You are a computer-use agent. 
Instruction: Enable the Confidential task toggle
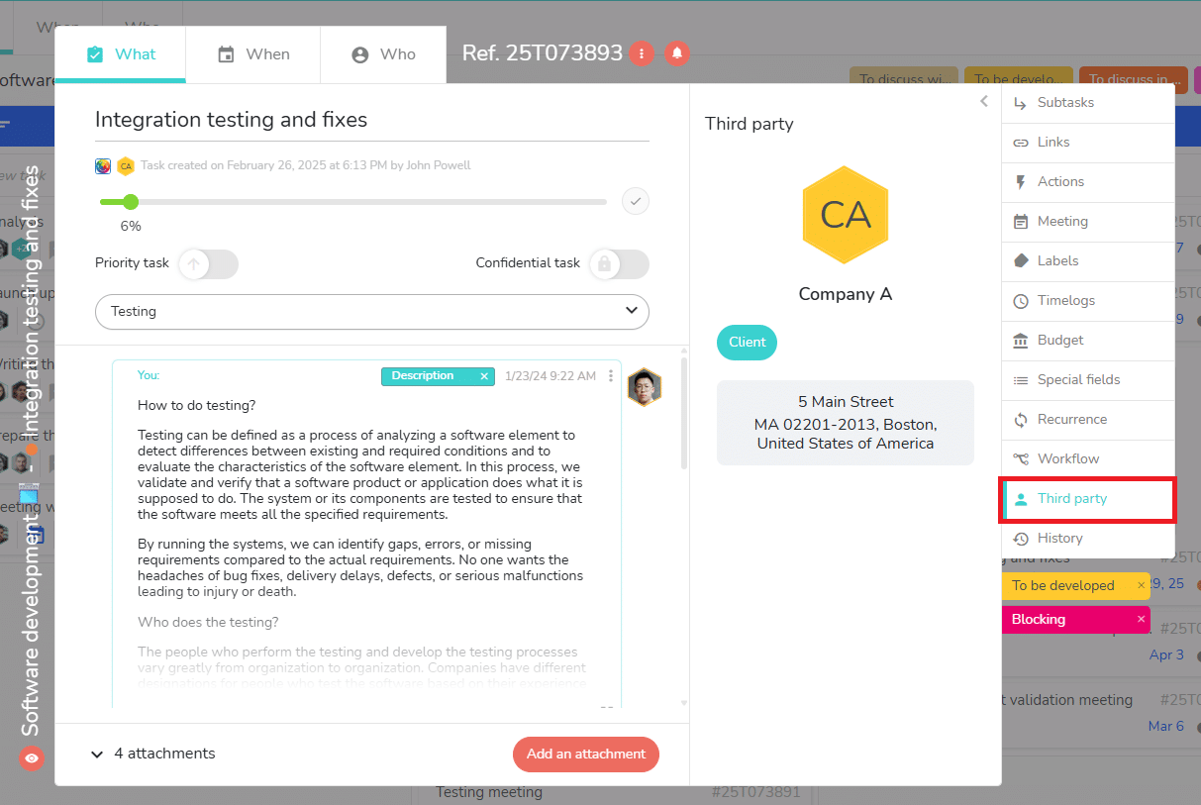[618, 263]
